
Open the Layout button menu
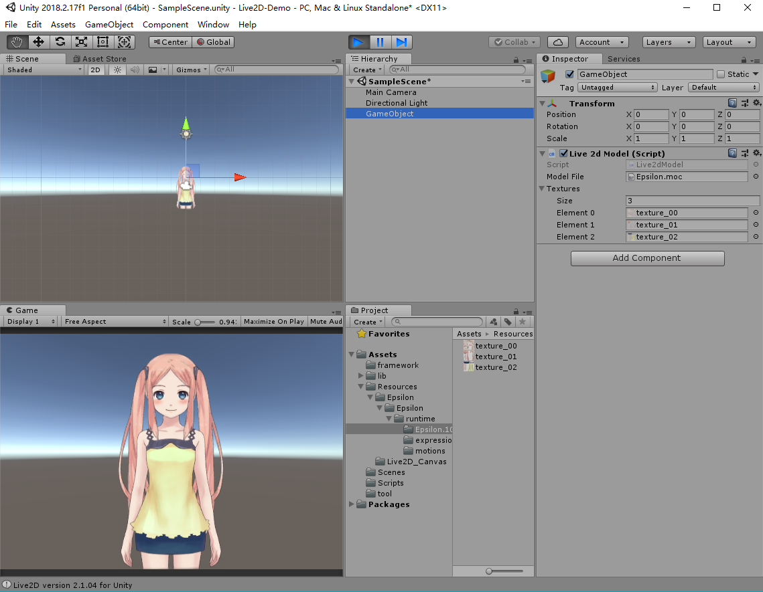click(729, 42)
